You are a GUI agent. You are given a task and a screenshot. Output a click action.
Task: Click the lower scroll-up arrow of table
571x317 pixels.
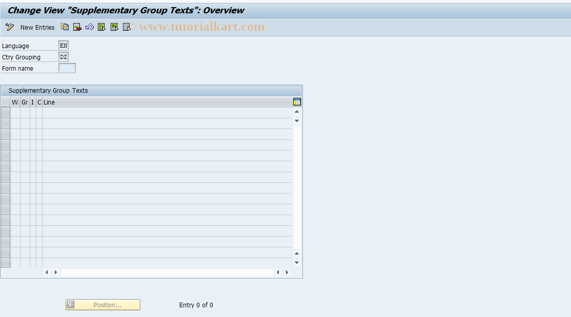click(x=297, y=253)
